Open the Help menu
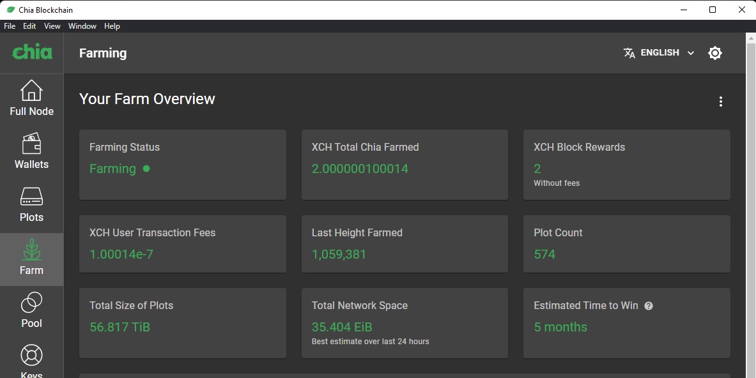This screenshot has height=378, width=756. coord(112,26)
